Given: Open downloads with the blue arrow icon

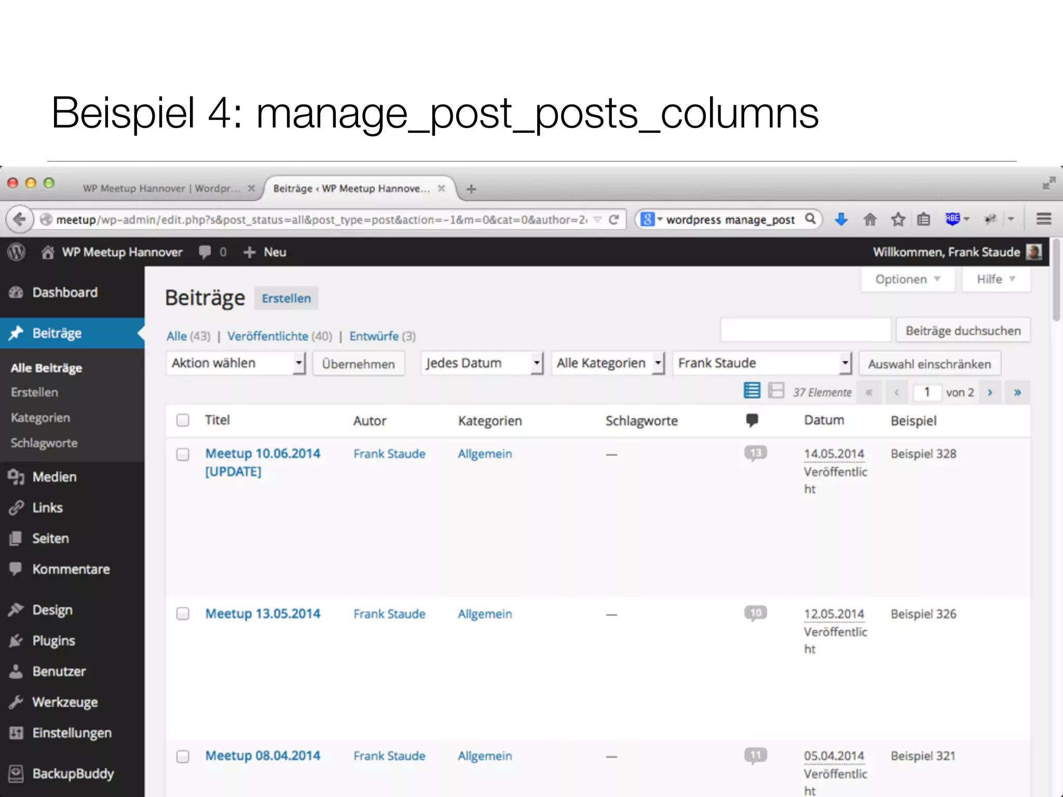Looking at the screenshot, I should click(x=841, y=219).
